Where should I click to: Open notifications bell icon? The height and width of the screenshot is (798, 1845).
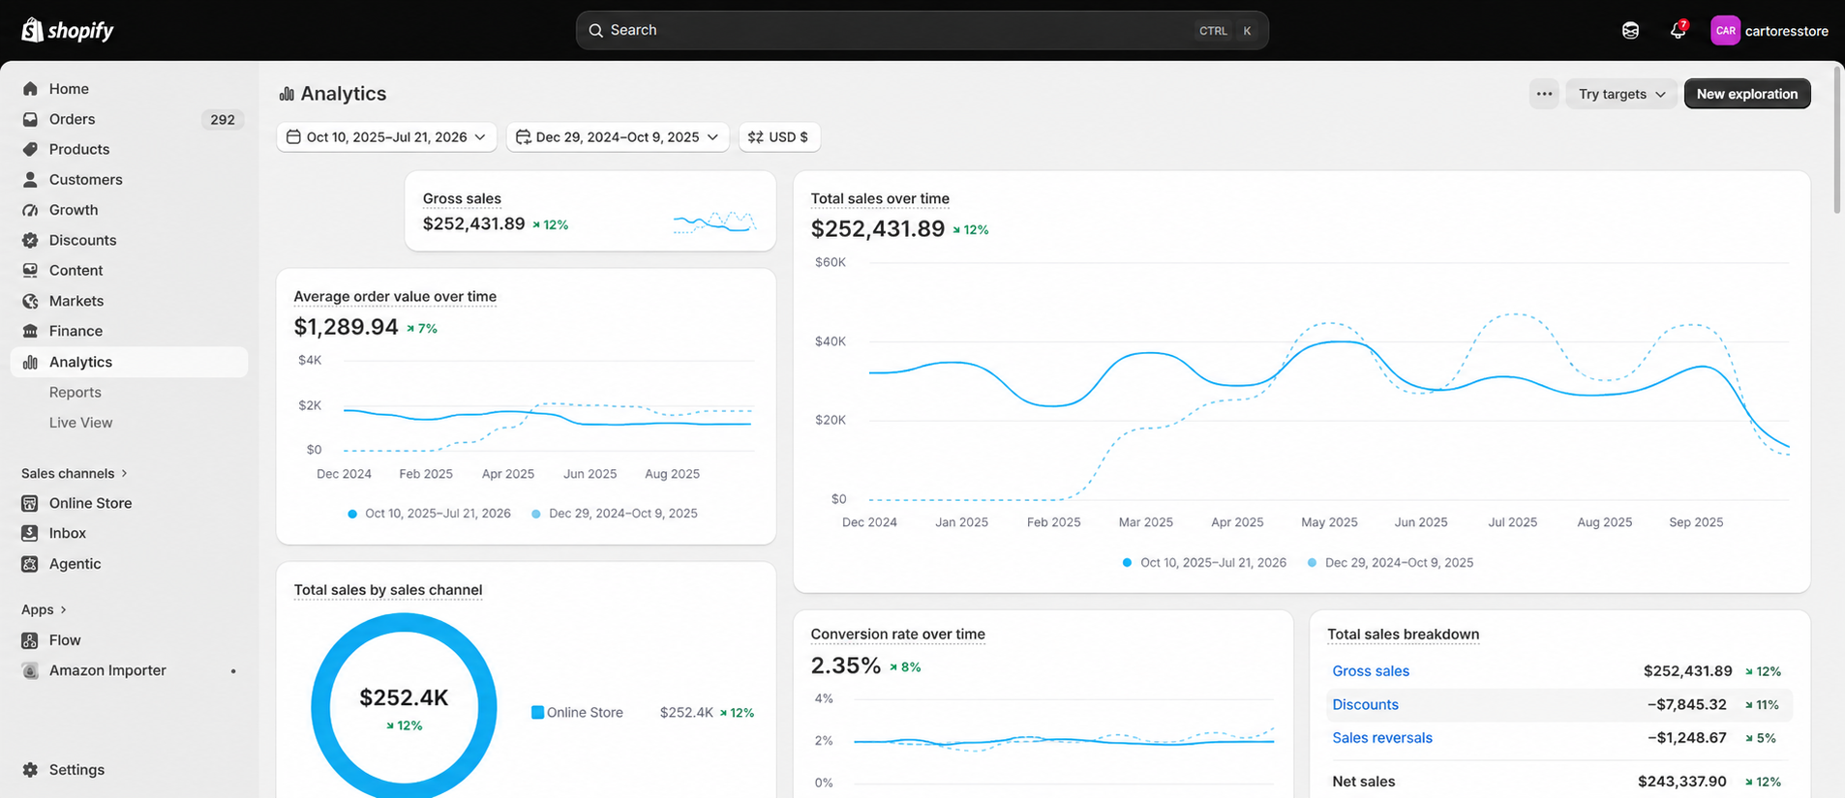pos(1678,31)
